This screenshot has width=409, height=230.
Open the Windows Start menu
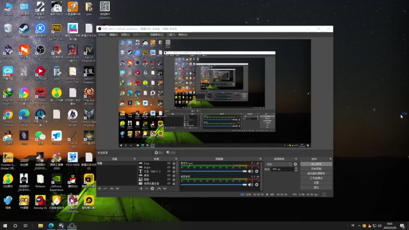[5, 226]
